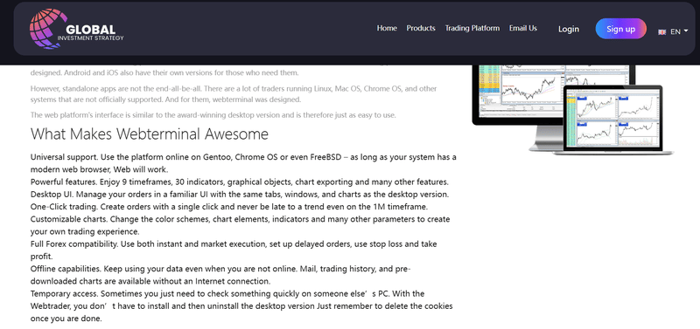700x329 pixels.
Task: Go to the Home menu item
Action: (x=387, y=28)
